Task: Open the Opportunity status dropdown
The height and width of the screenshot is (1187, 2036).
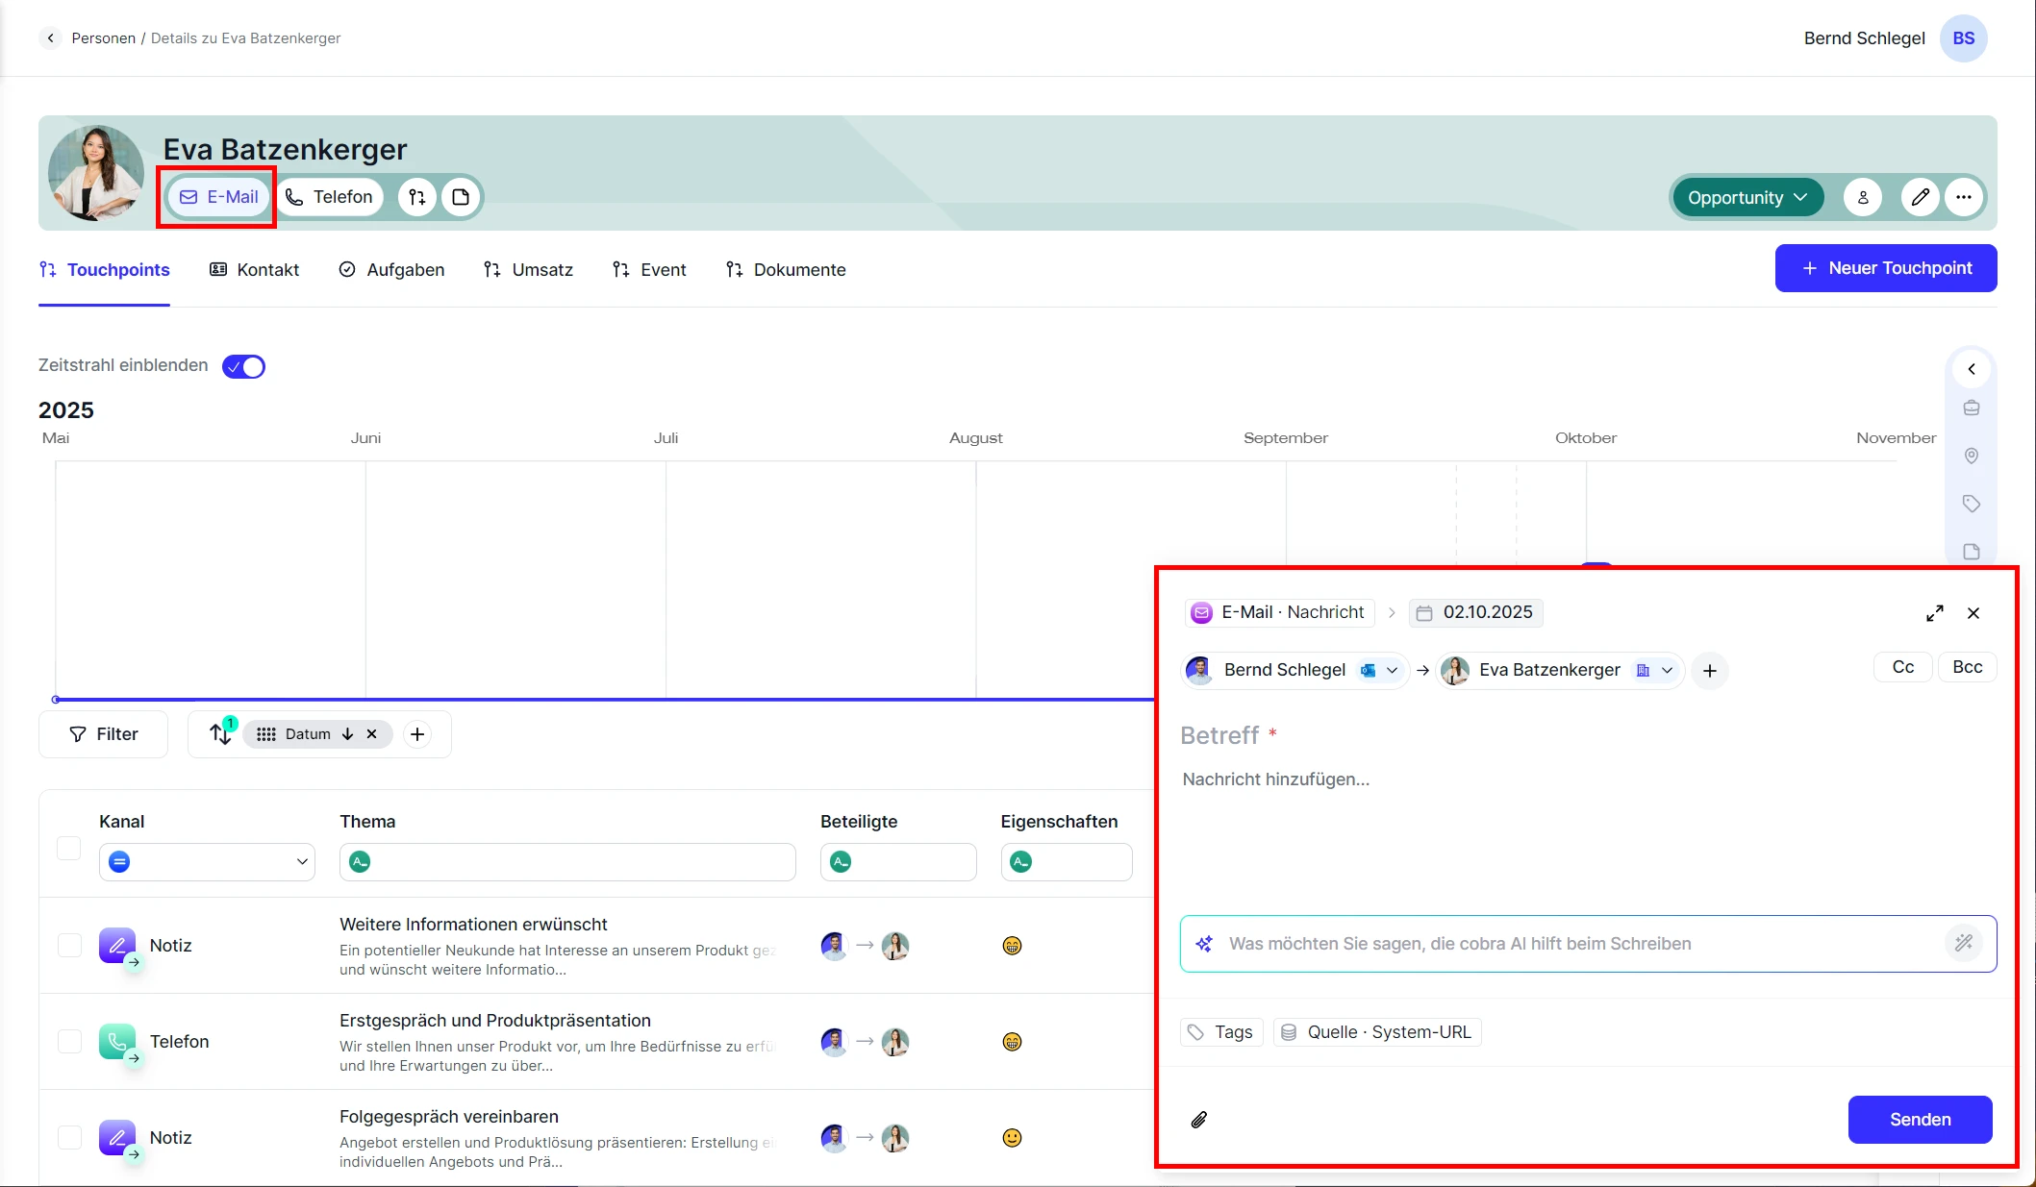Action: (1747, 197)
